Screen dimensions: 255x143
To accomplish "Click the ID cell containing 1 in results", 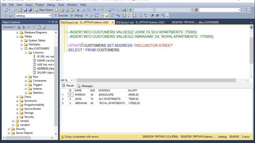I will point(70,95).
